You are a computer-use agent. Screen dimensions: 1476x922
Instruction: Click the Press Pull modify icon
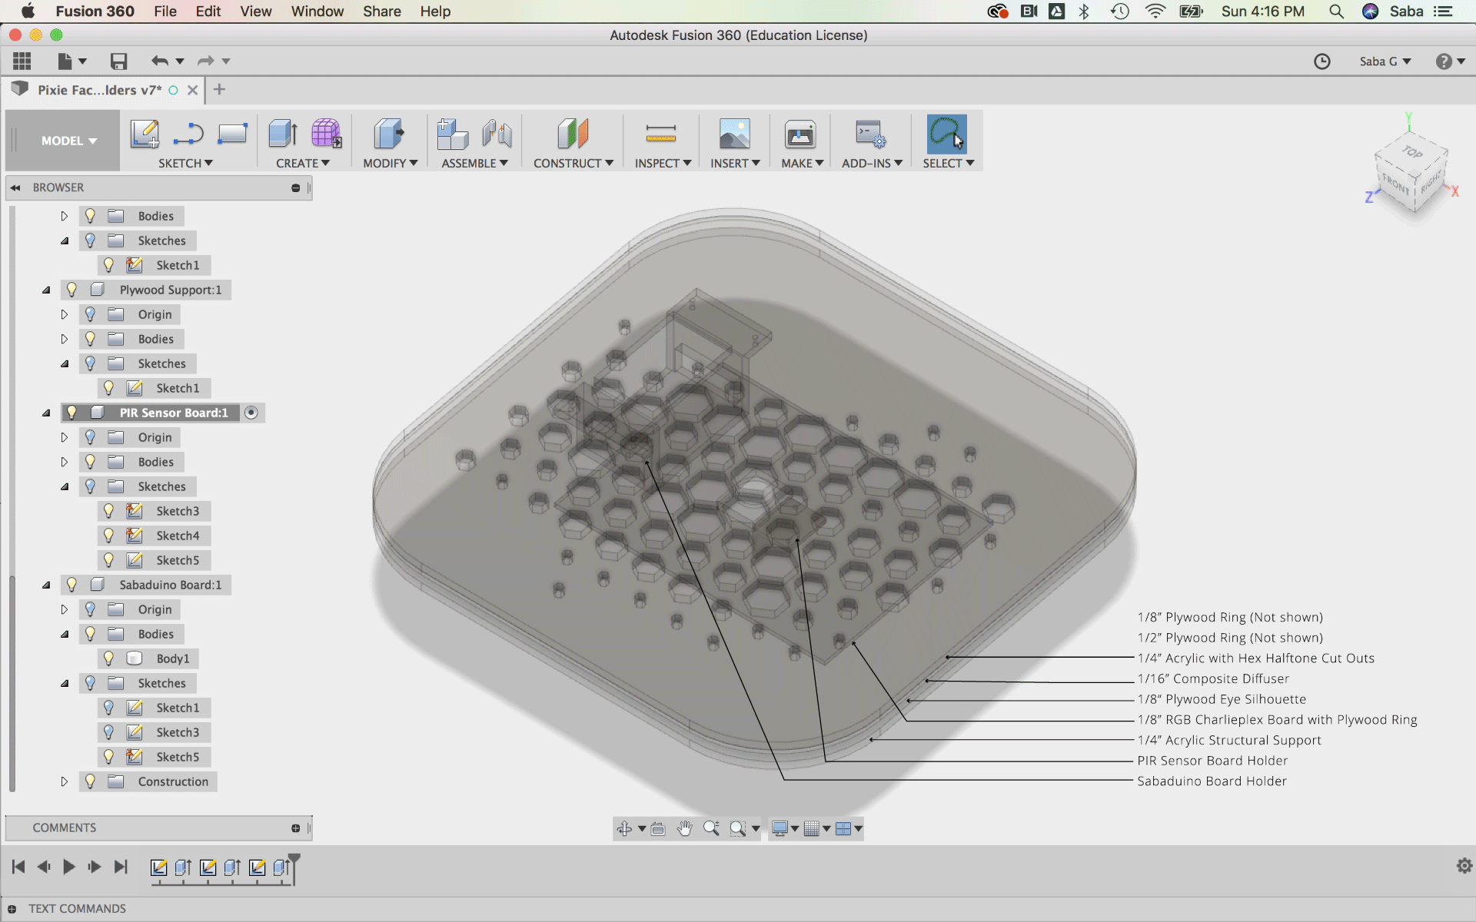pos(389,134)
